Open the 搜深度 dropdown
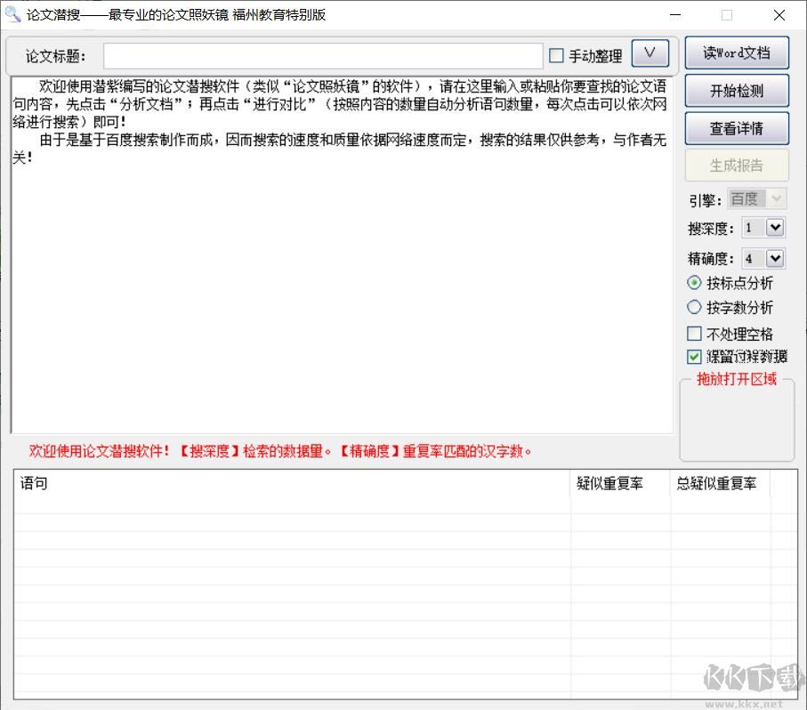The image size is (807, 710). point(773,228)
